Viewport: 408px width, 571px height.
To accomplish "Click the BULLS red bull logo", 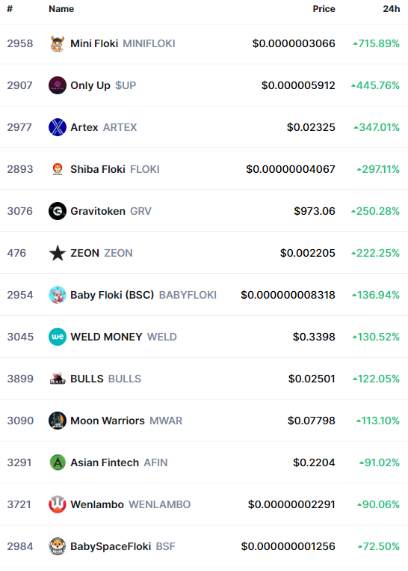I will (57, 379).
